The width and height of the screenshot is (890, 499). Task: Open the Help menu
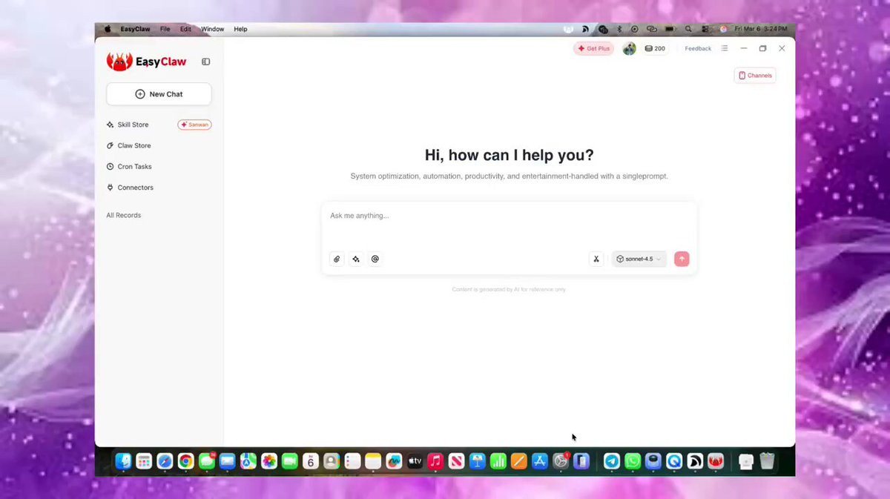pos(240,29)
